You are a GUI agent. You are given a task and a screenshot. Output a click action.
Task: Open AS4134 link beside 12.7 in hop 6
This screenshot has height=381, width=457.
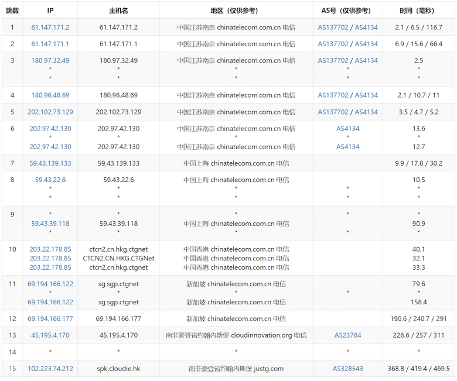point(347,147)
